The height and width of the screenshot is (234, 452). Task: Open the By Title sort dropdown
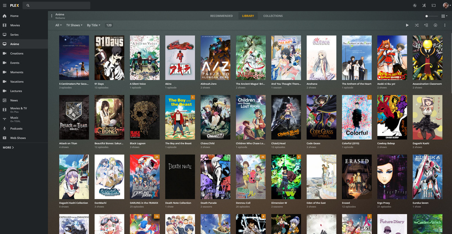click(94, 25)
